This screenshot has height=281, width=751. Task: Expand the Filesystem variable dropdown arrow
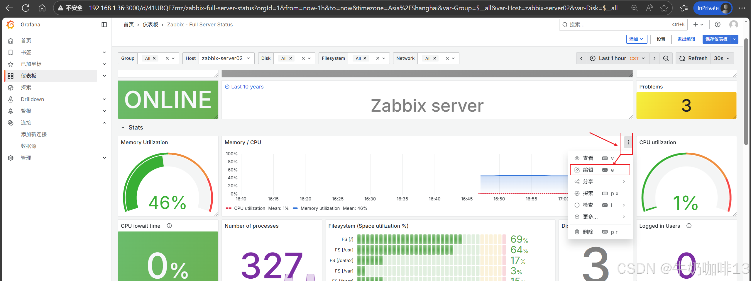[384, 58]
